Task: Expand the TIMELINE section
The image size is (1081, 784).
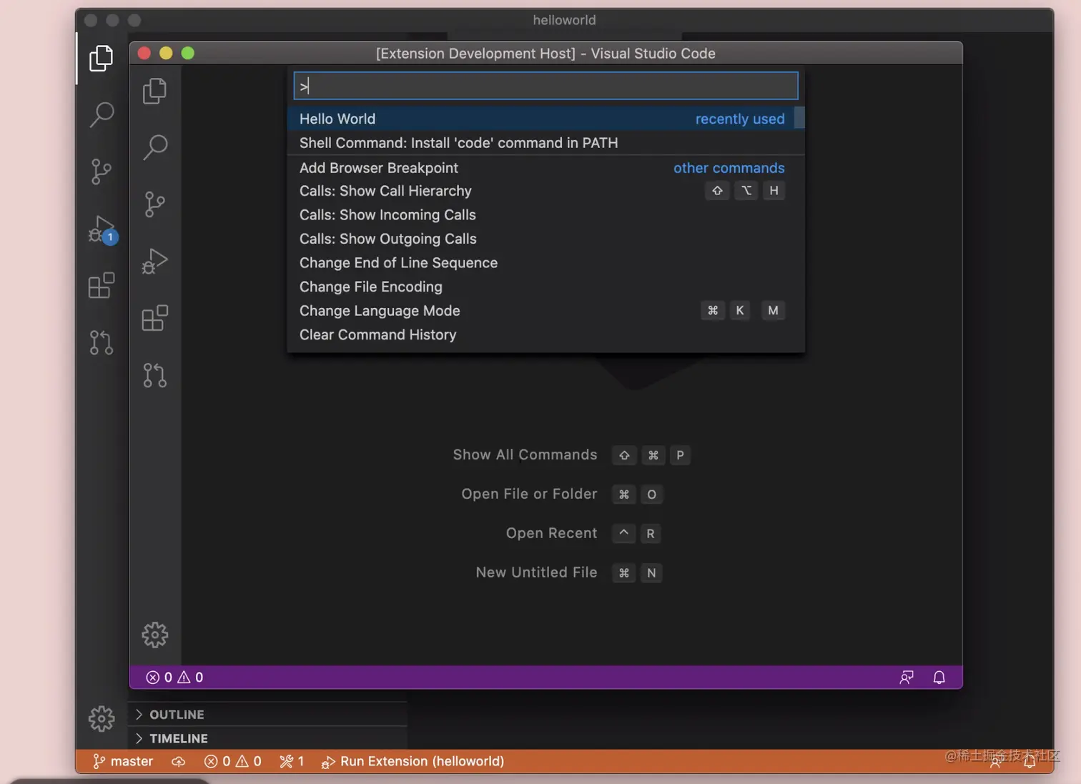Action: point(267,738)
